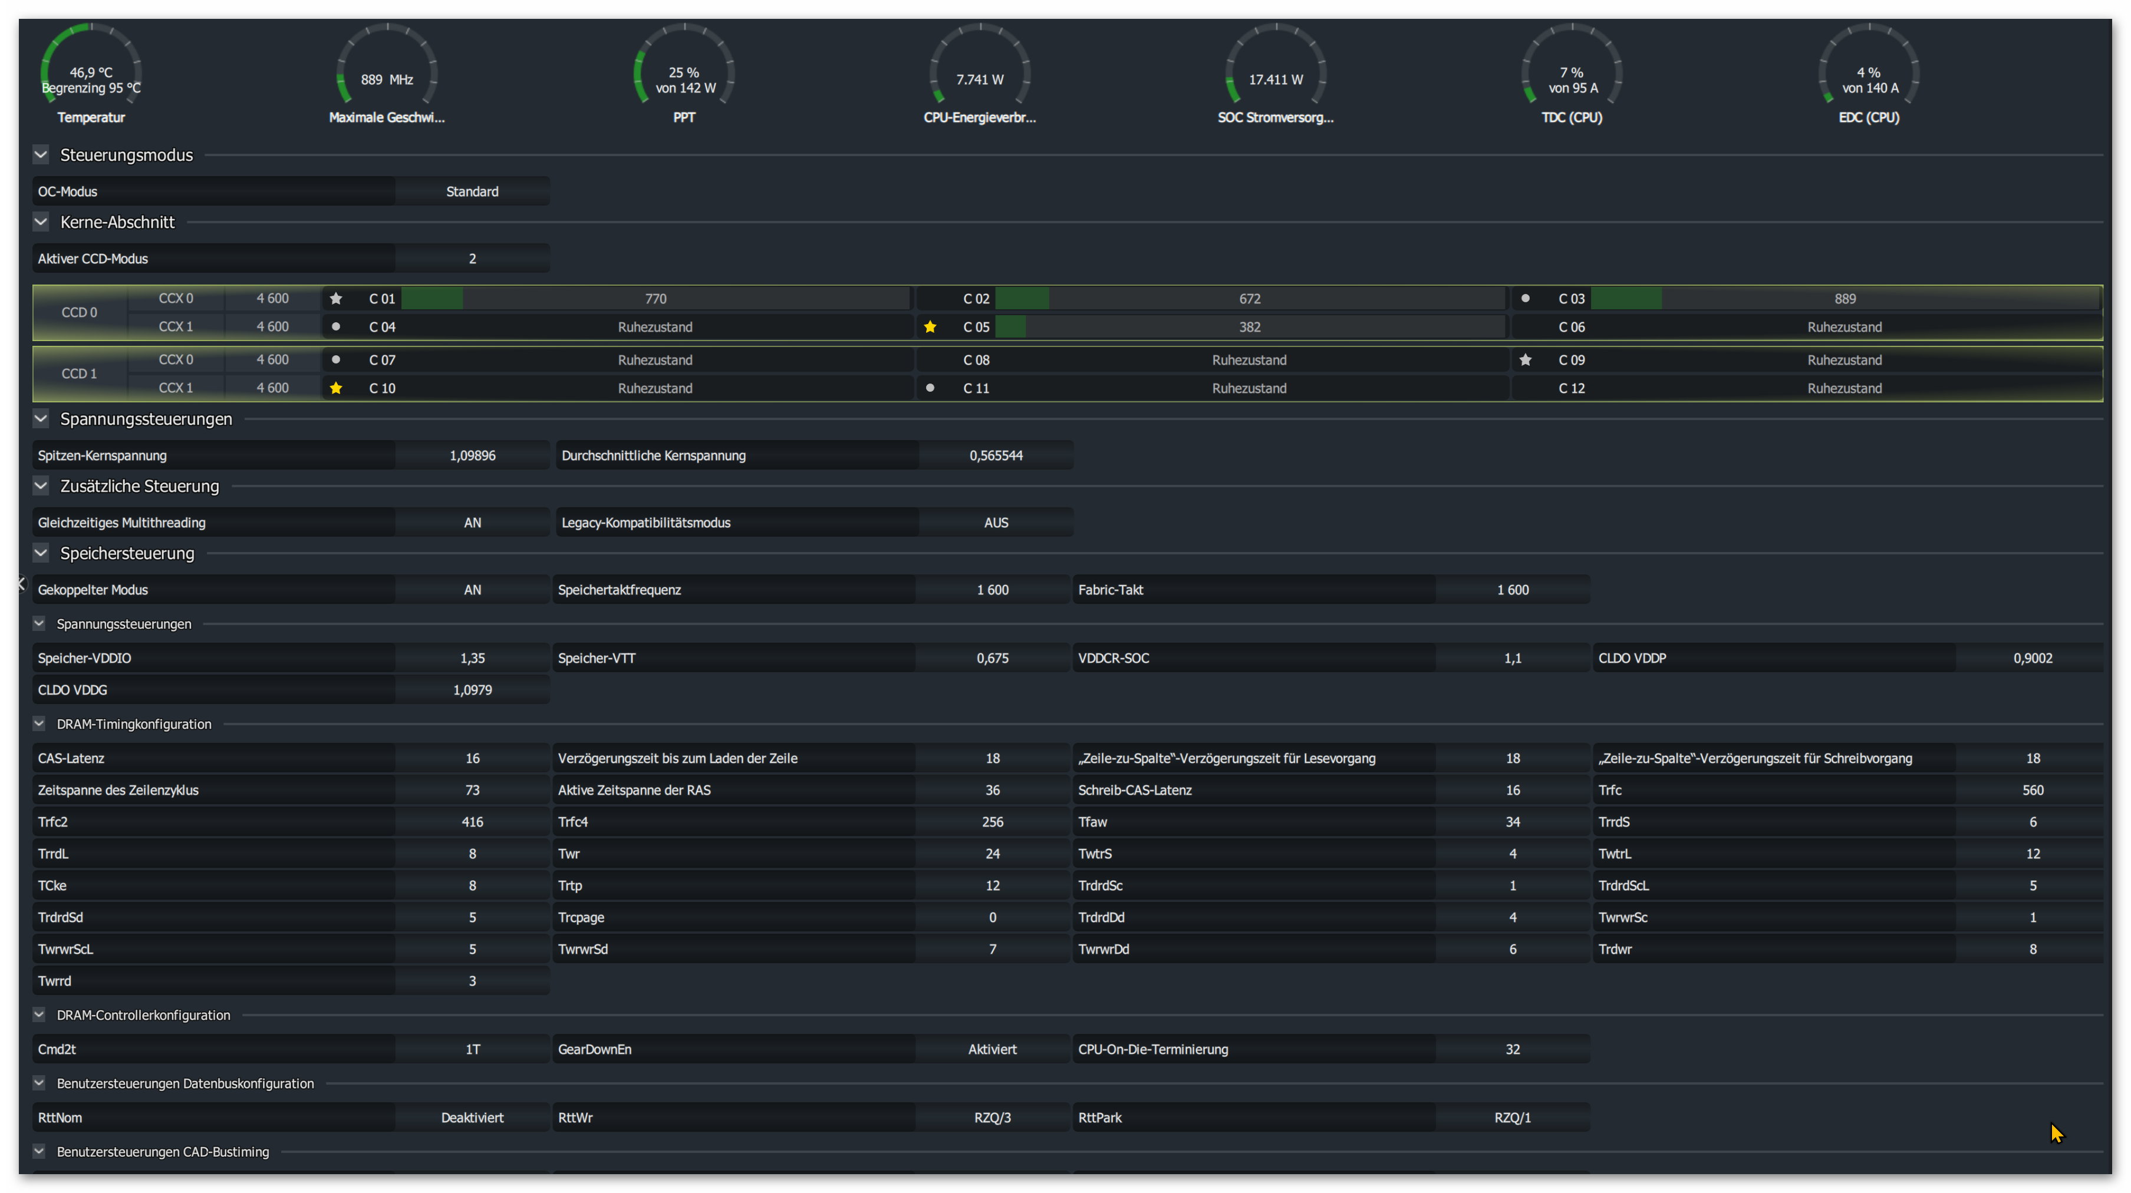Collapse the Kerne-Abschnitt section
2131x1193 pixels.
(41, 222)
